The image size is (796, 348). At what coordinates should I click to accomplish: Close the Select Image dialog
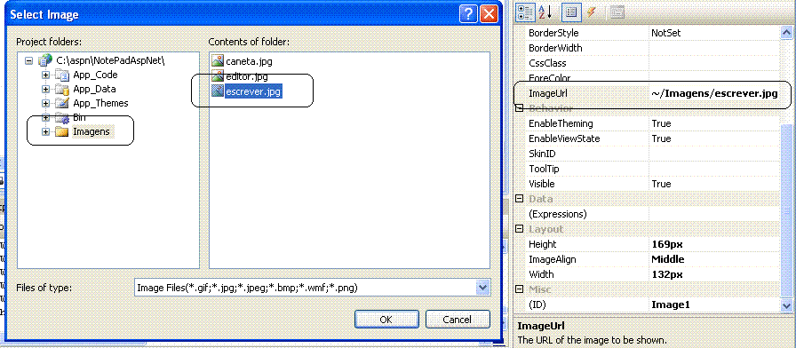coord(489,13)
